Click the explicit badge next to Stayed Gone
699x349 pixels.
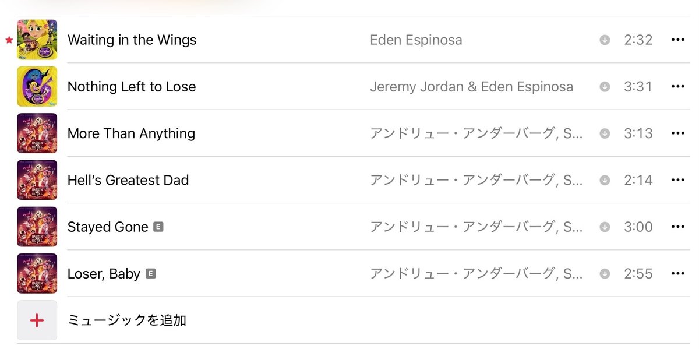point(158,227)
